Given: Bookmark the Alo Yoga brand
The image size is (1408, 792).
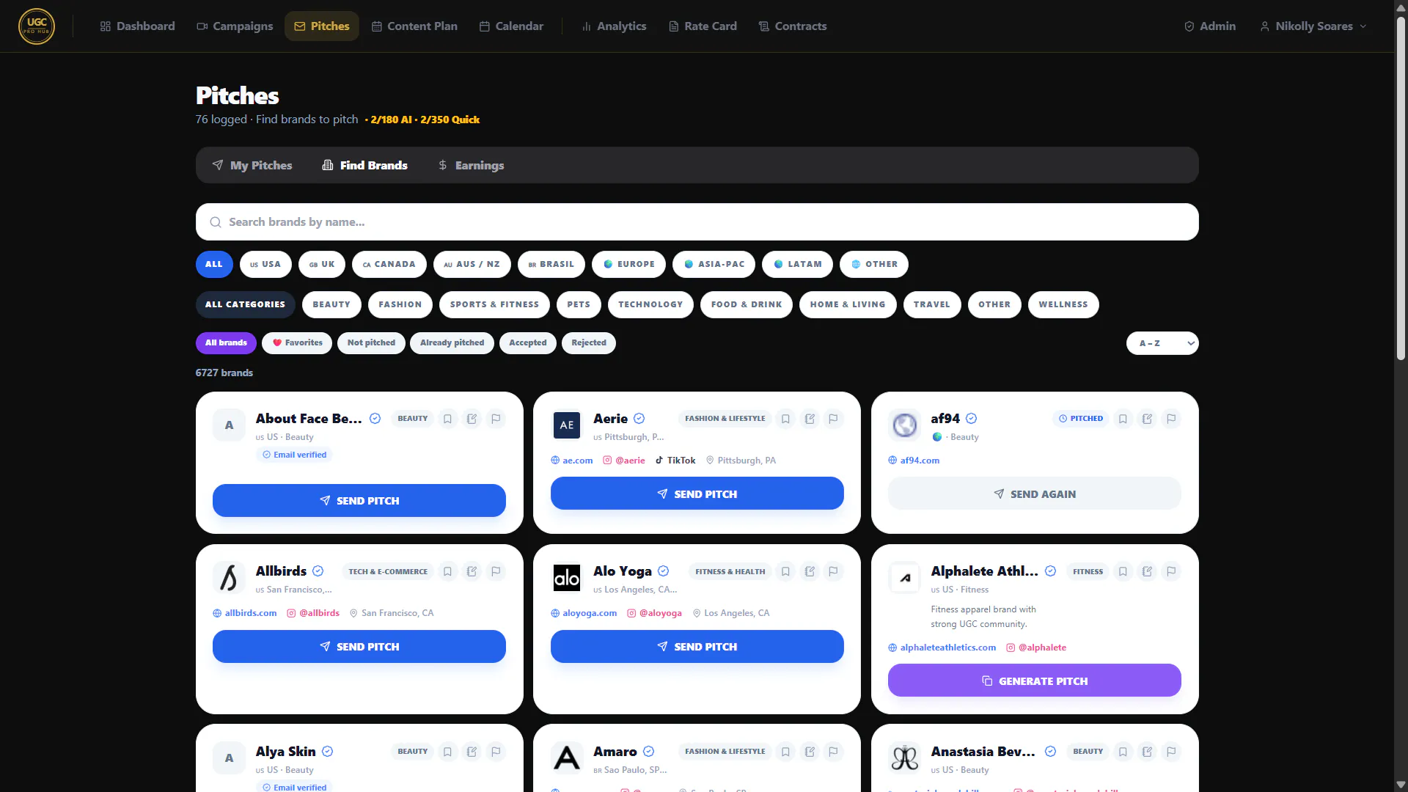Looking at the screenshot, I should pyautogui.click(x=785, y=571).
